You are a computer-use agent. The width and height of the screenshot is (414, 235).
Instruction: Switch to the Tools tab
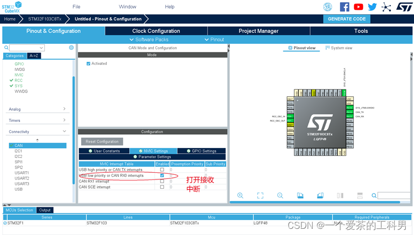coord(361,31)
